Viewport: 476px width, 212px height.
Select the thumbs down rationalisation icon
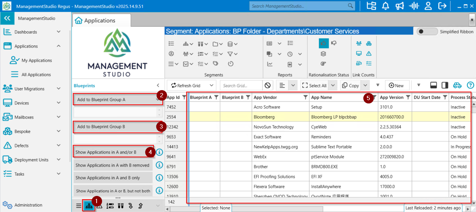[334, 43]
